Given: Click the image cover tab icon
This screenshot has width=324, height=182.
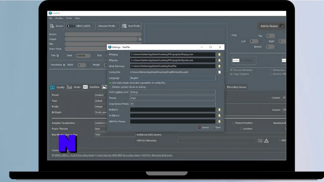Looking at the screenshot, I should point(104,87).
